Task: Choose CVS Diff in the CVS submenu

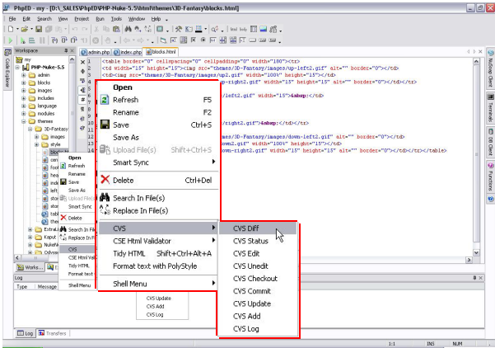Action: pyautogui.click(x=258, y=228)
